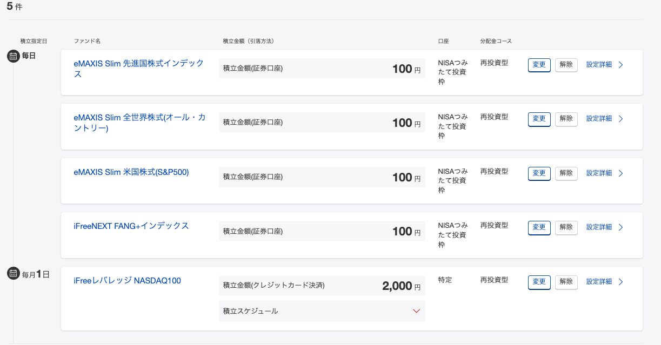Click the calendar icon beside 毎月1日
Image resolution: width=661 pixels, height=345 pixels.
tap(13, 274)
